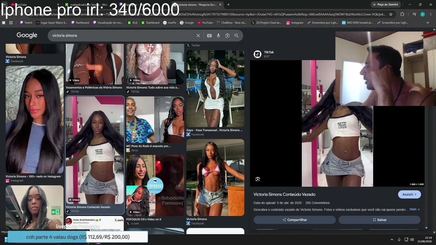Show hidden system tray icons
The width and height of the screenshot is (436, 245).
coord(391,240)
